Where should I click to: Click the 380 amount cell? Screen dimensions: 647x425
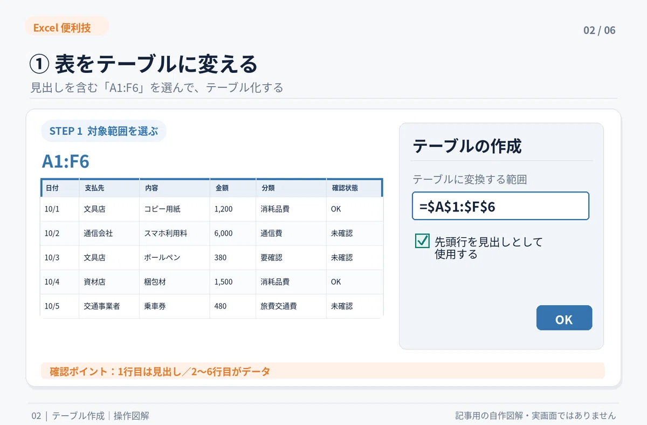pyautogui.click(x=233, y=258)
